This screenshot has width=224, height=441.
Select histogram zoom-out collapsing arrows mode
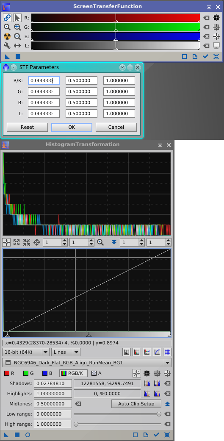(x=27, y=242)
